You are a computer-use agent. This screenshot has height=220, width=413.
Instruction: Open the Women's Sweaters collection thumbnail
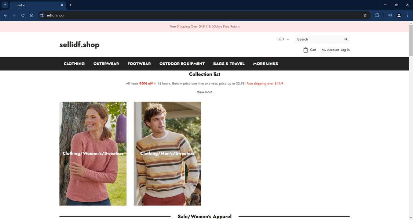(93, 153)
